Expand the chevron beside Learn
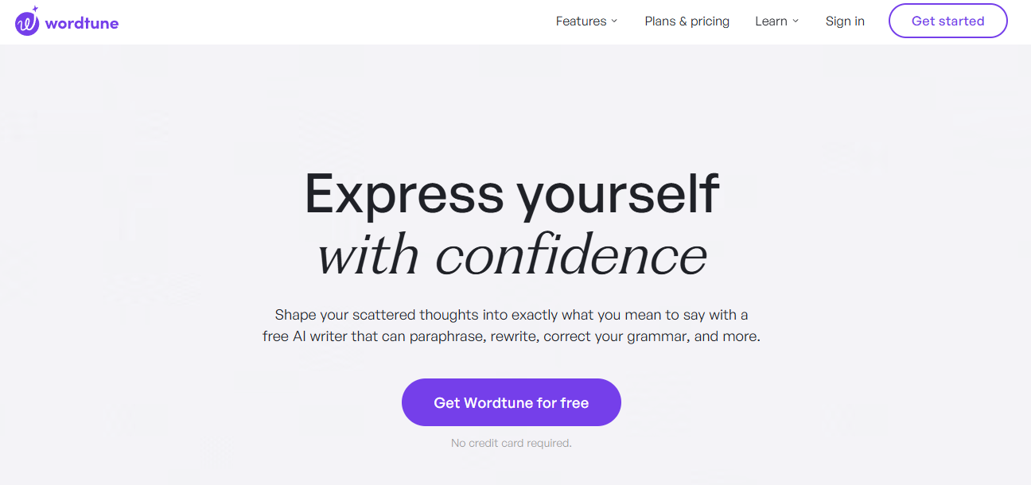 pos(796,21)
